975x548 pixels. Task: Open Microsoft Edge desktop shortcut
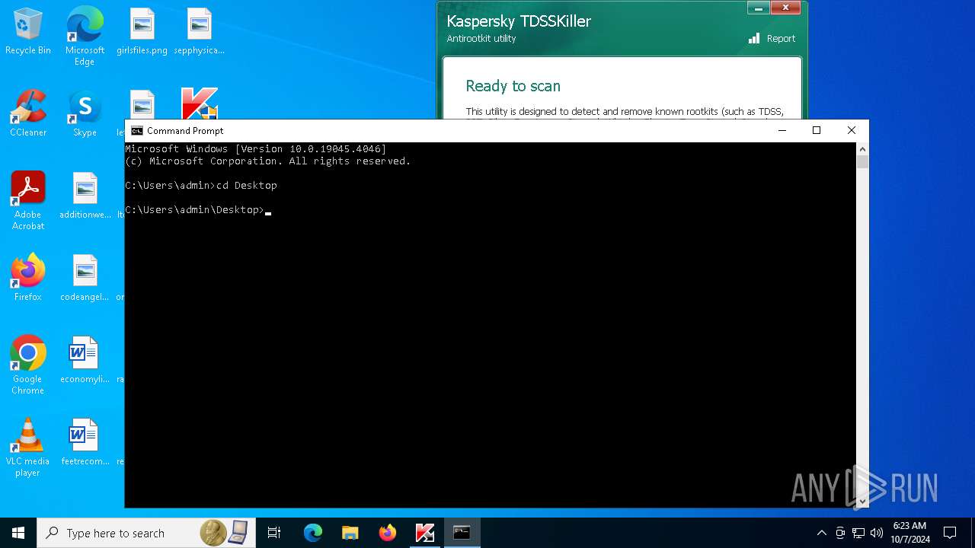pyautogui.click(x=85, y=36)
